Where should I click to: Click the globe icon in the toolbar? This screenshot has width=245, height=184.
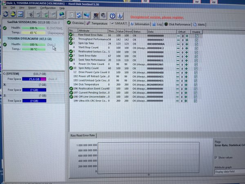62,15
